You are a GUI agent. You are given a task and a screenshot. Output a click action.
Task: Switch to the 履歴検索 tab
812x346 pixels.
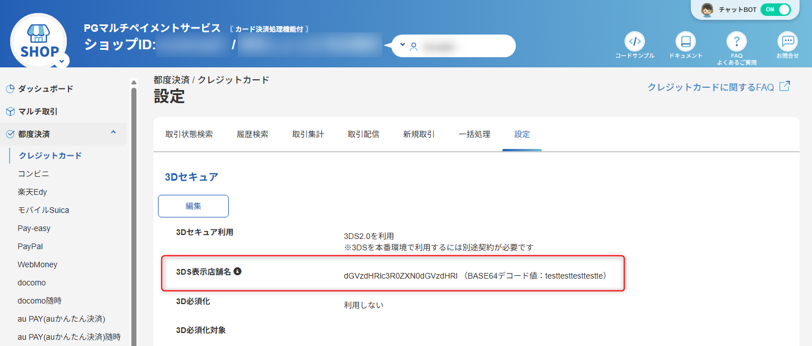pyautogui.click(x=253, y=134)
